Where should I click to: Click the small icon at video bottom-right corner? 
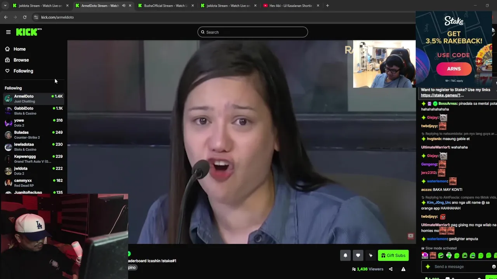[410, 236]
